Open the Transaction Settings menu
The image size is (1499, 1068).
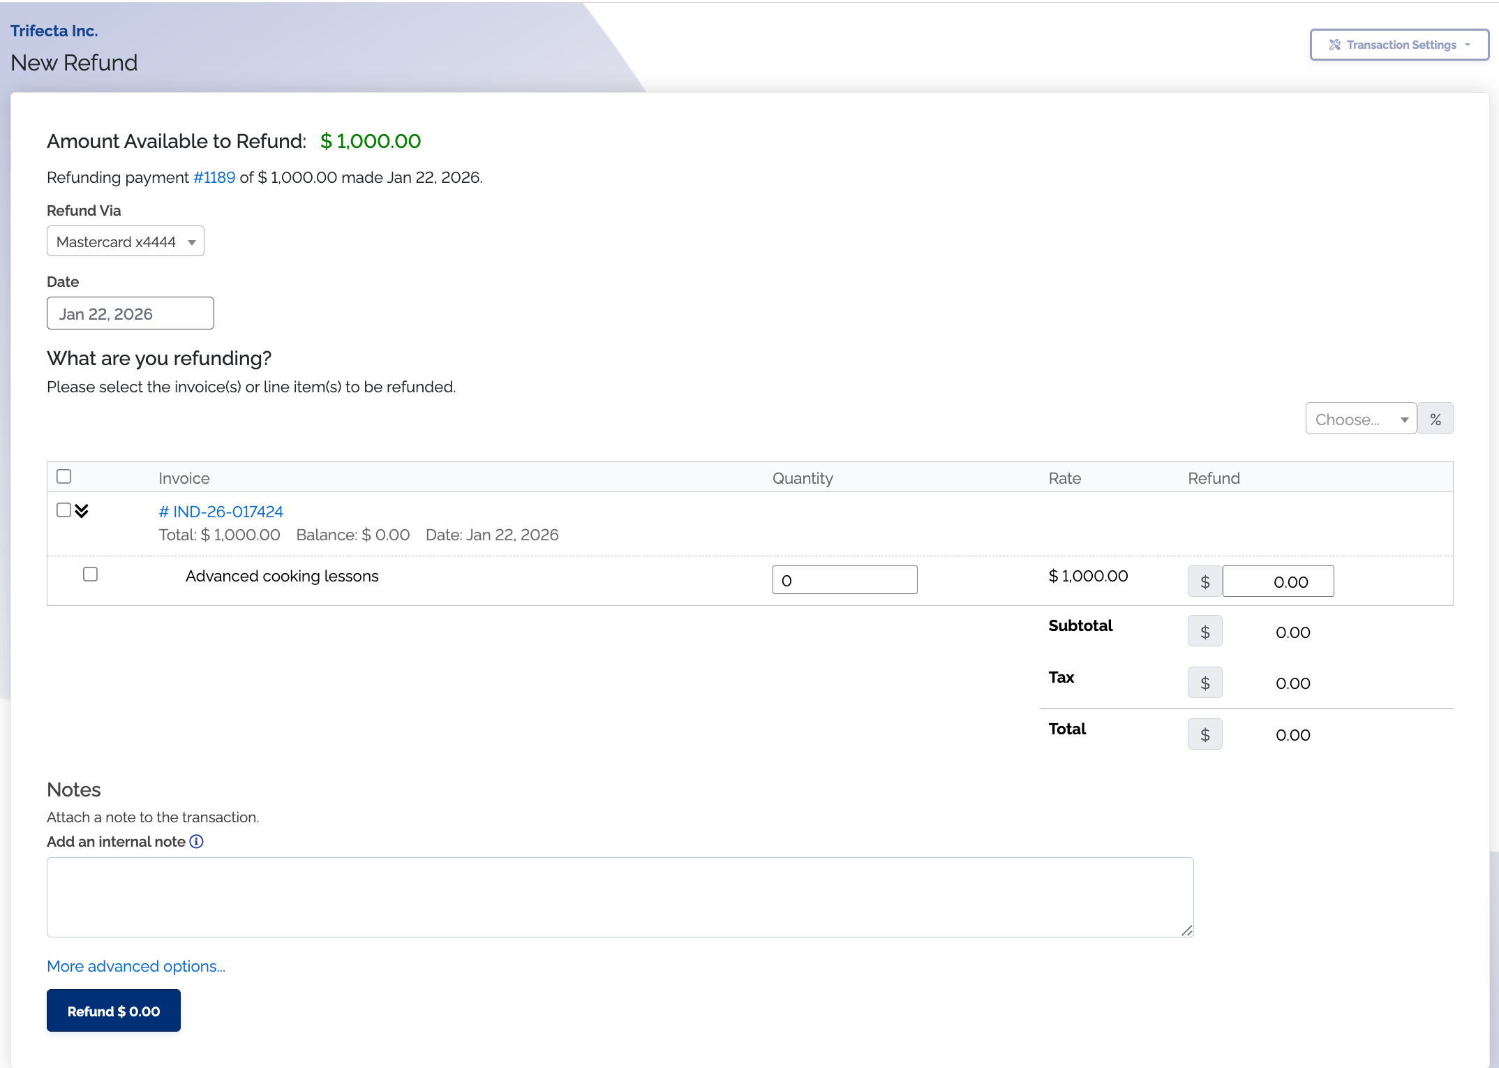click(1399, 45)
